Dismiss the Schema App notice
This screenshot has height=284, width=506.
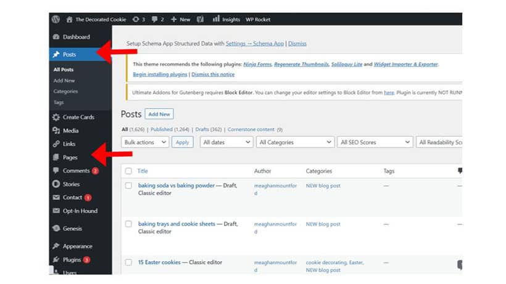pyautogui.click(x=297, y=44)
